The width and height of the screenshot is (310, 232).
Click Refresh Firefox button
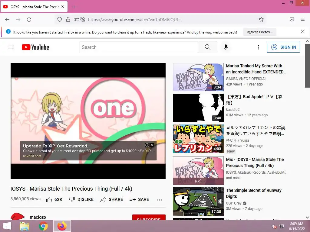pos(259,32)
